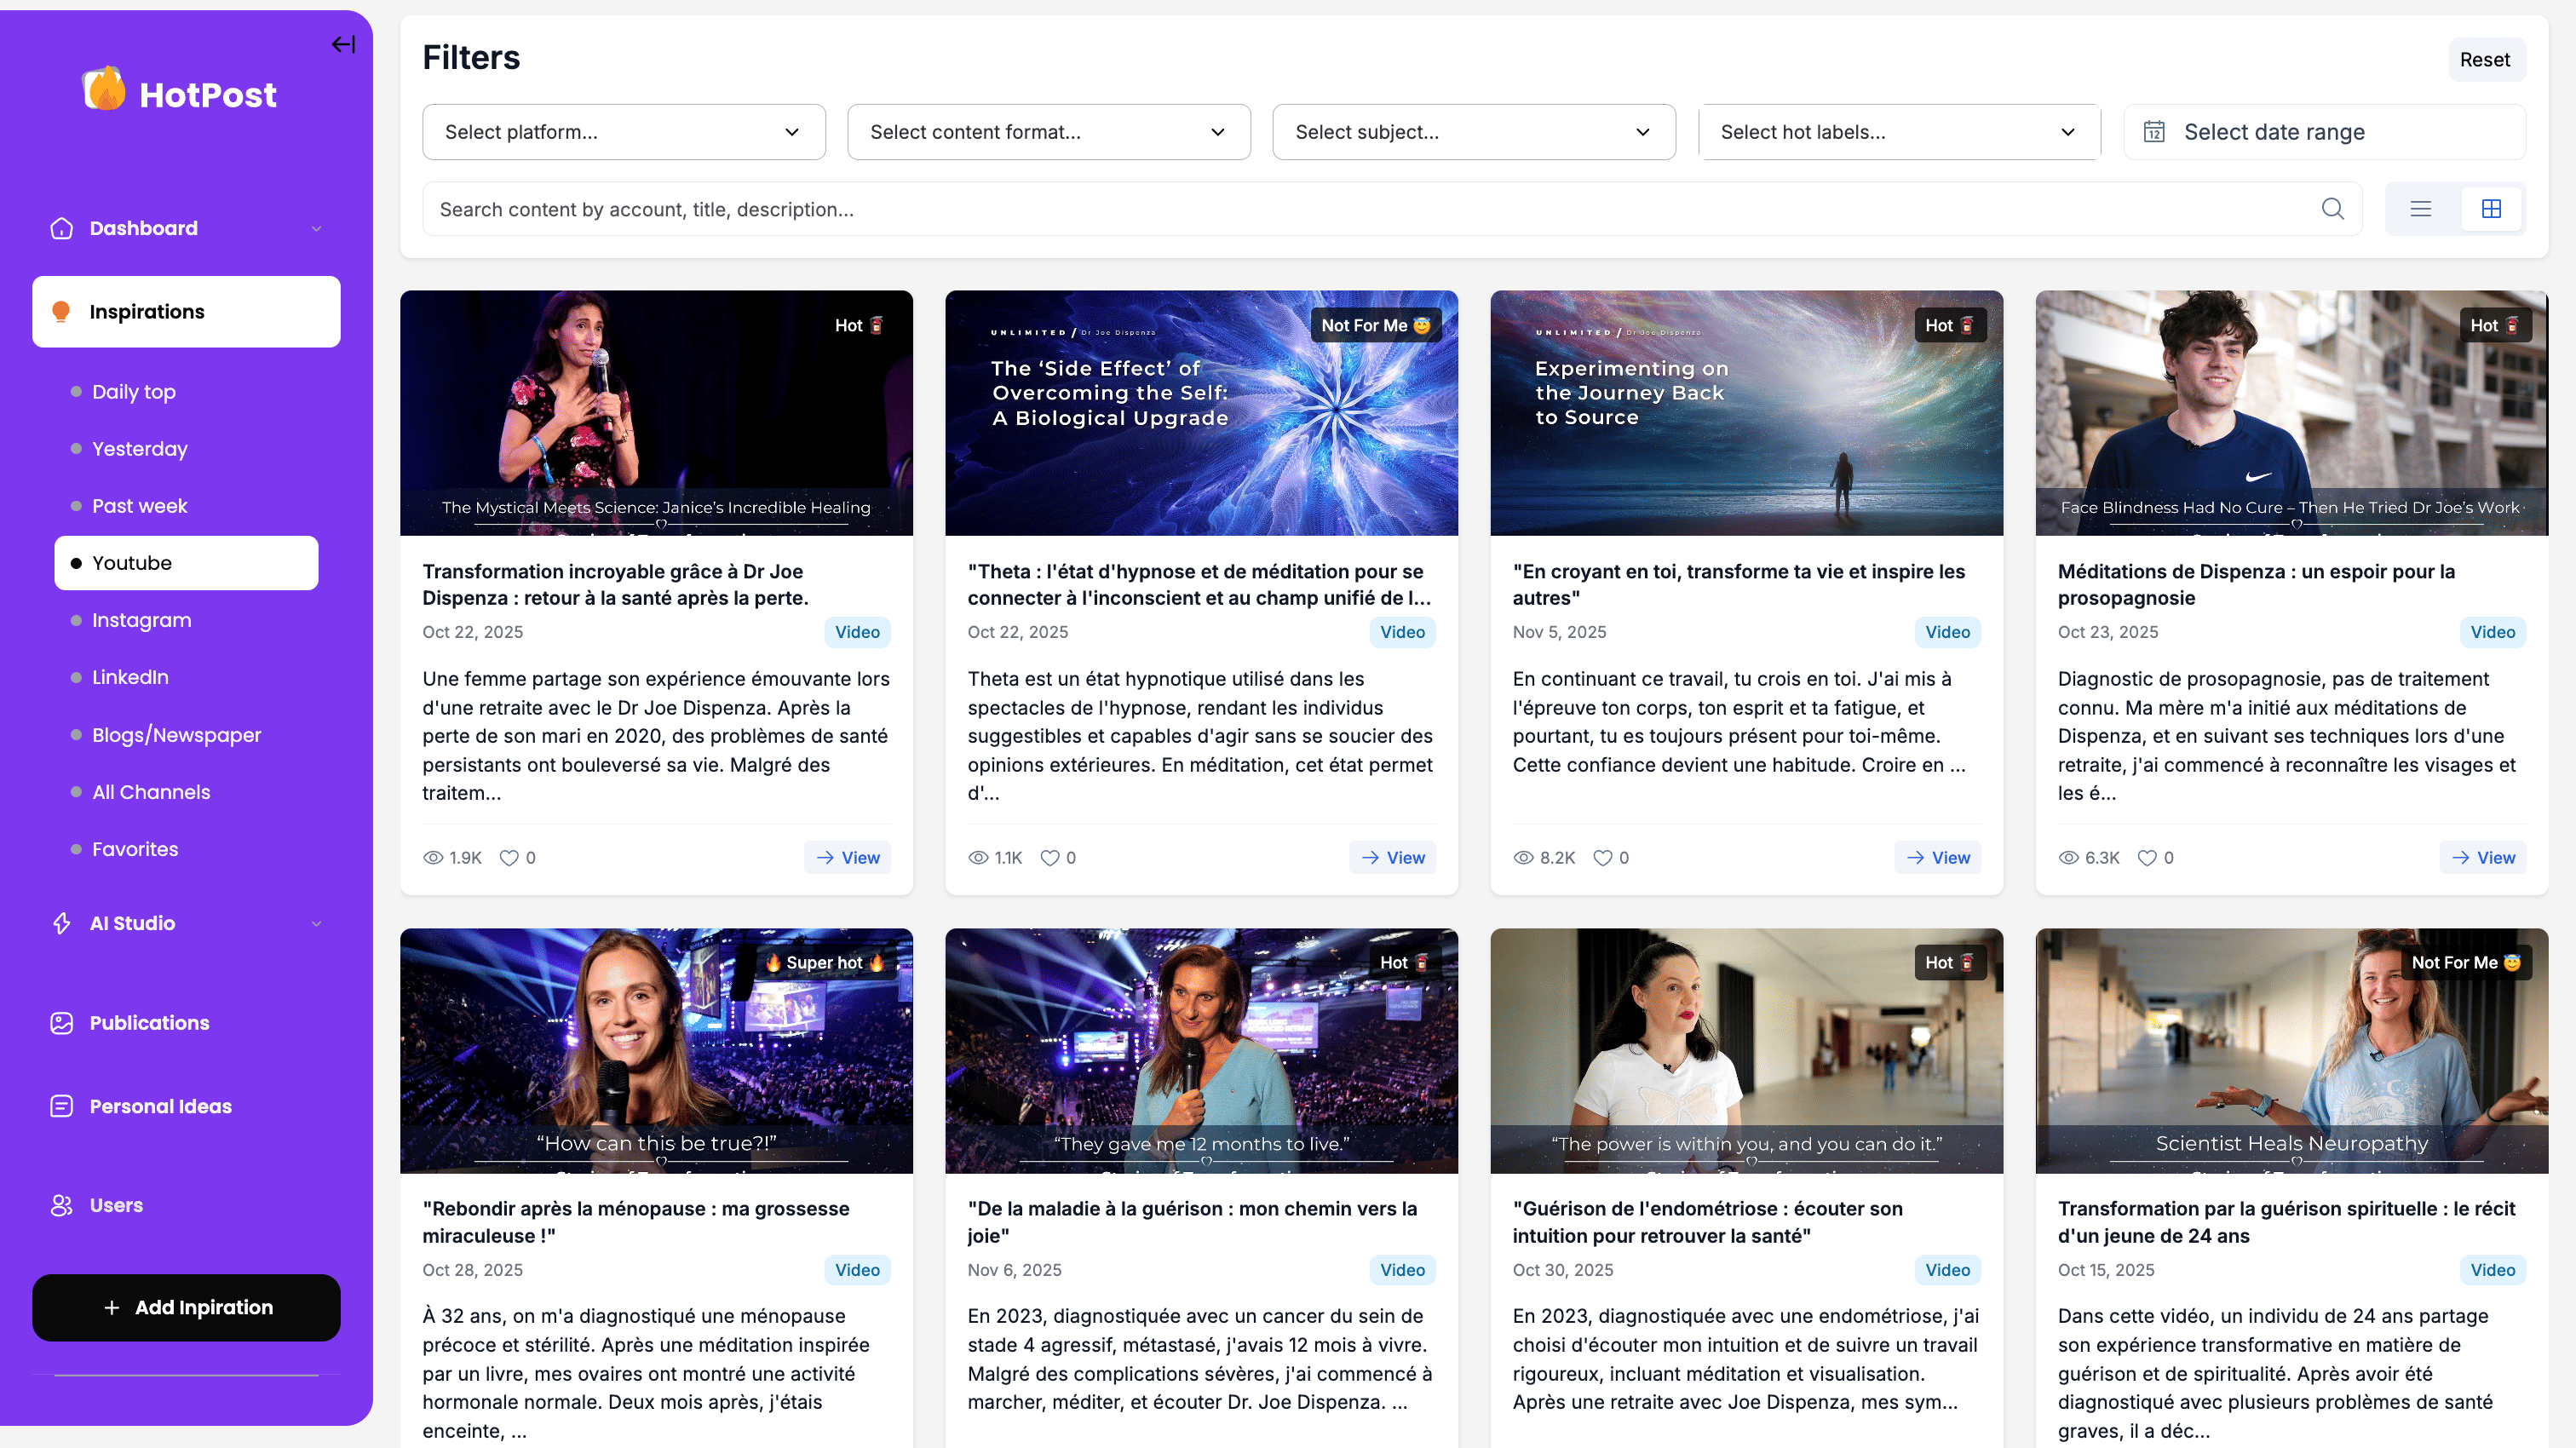This screenshot has width=2576, height=1448.
Task: Select Instagram in sidebar
Action: click(x=141, y=620)
